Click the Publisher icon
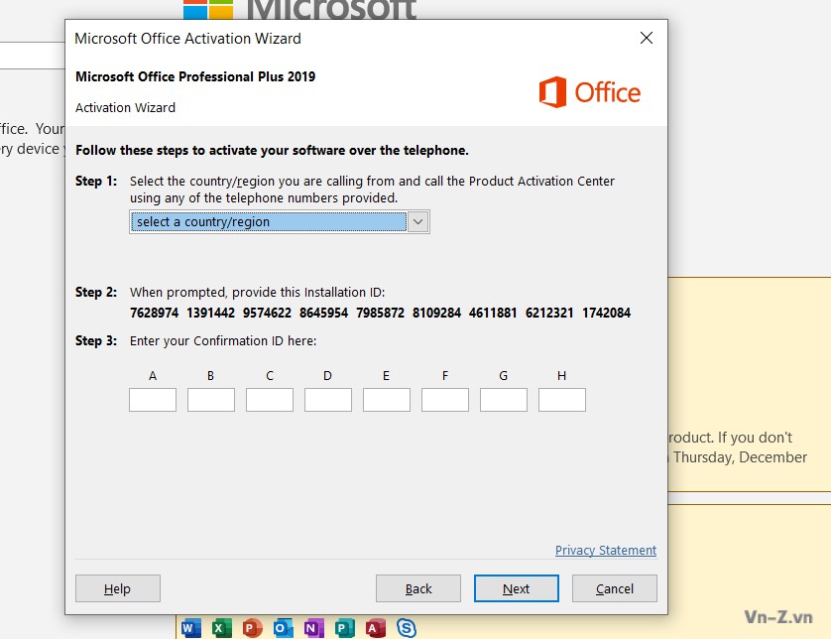Image resolution: width=831 pixels, height=639 pixels. click(x=345, y=627)
